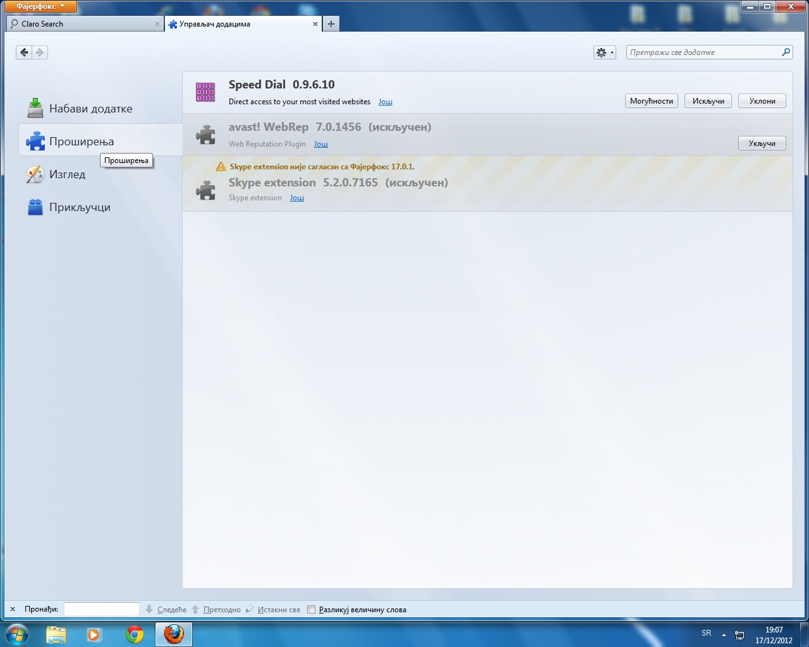Open the Фајерфокс application menu
Image resolution: width=809 pixels, height=647 pixels.
click(41, 6)
